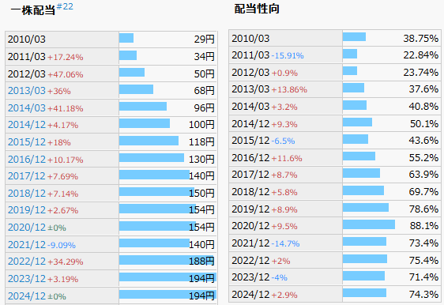
Task: Open the 2017/12 dividend link
Action: point(27,176)
